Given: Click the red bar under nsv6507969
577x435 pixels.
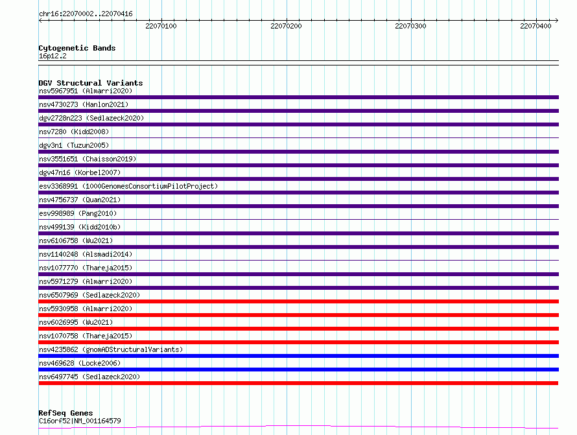Looking at the screenshot, I should click(x=298, y=301).
